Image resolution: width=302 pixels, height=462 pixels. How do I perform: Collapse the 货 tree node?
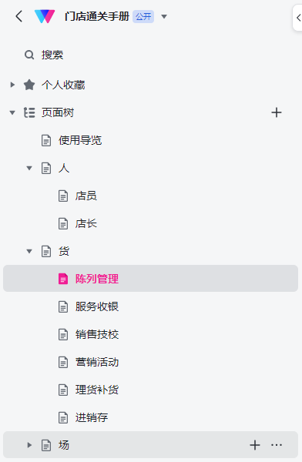(x=29, y=251)
